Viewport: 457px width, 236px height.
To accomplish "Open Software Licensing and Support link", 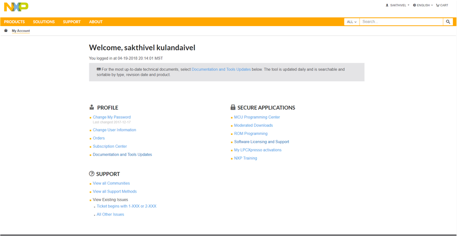I will pos(262,142).
